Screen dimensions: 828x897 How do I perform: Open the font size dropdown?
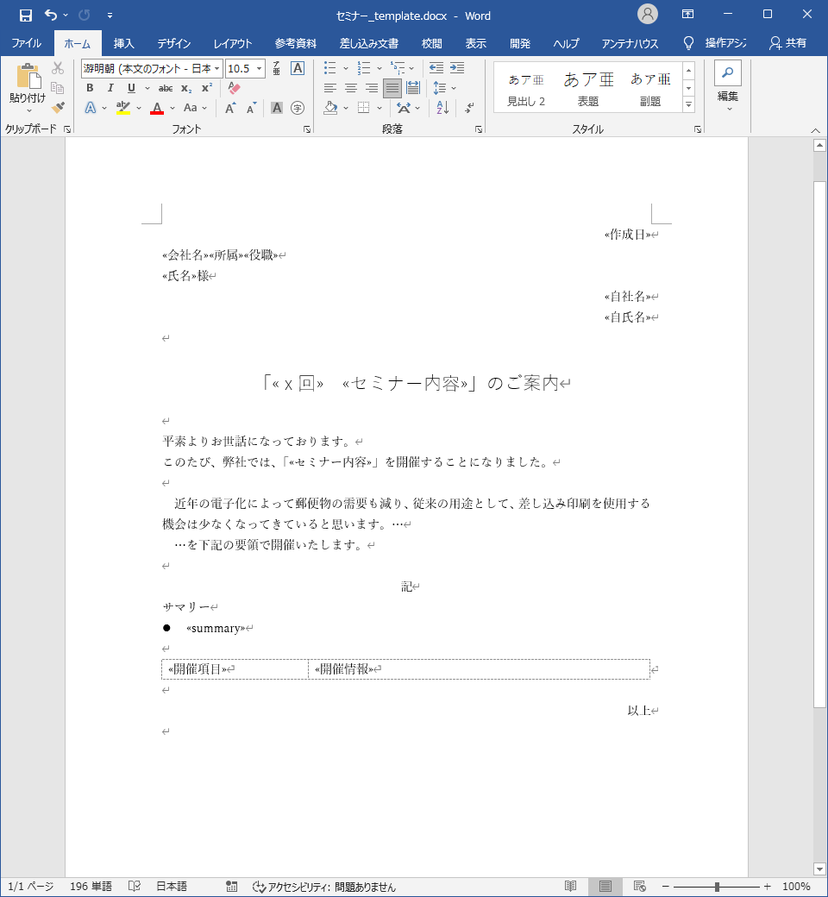(x=260, y=68)
